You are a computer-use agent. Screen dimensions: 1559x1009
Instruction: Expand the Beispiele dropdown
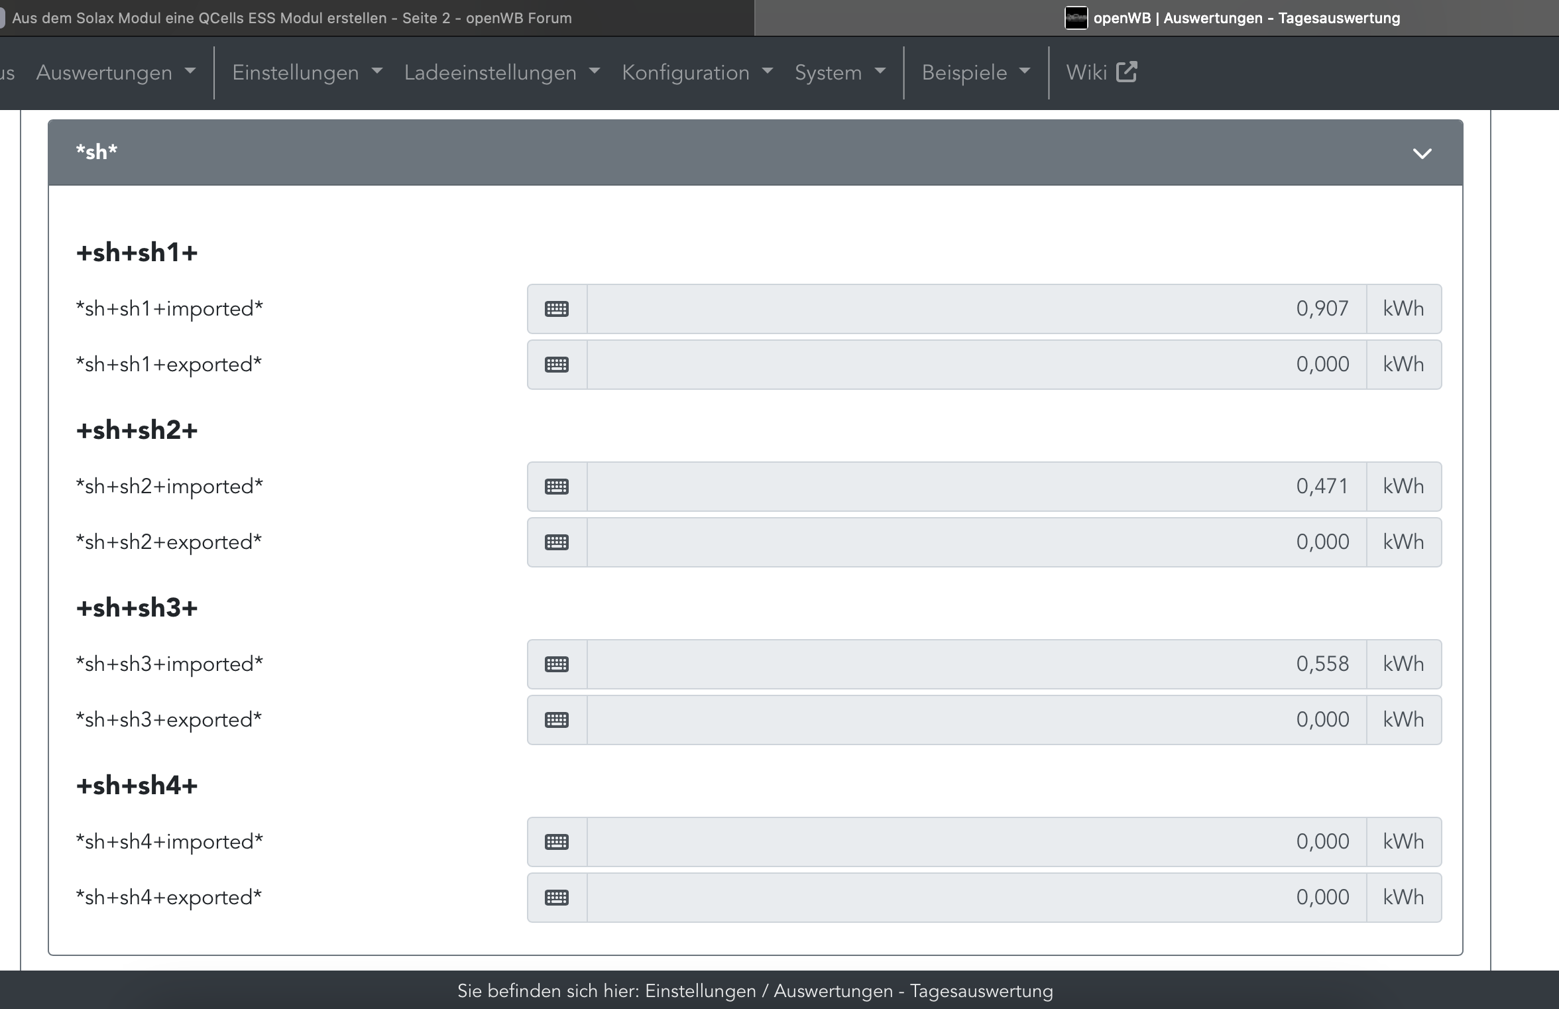click(x=976, y=72)
